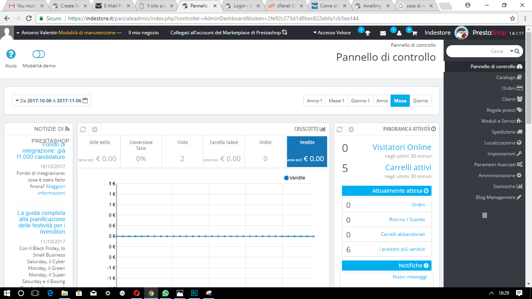The height and width of the screenshot is (299, 532).
Task: Open Clienti in the sidebar menu
Action: click(512, 99)
